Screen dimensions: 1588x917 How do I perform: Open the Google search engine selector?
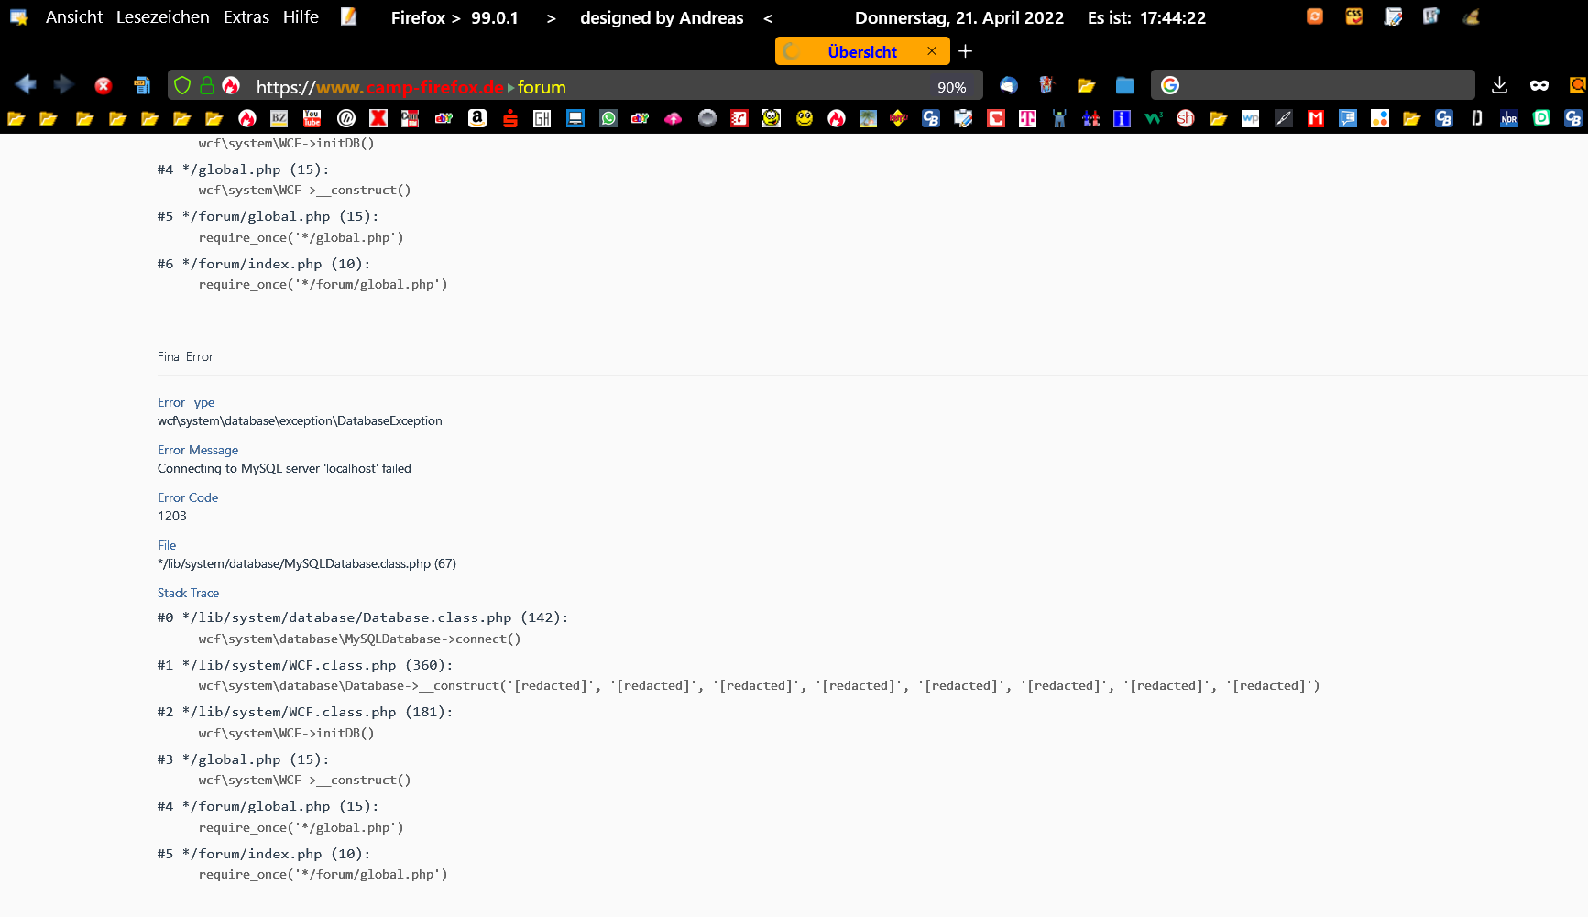[x=1170, y=85]
